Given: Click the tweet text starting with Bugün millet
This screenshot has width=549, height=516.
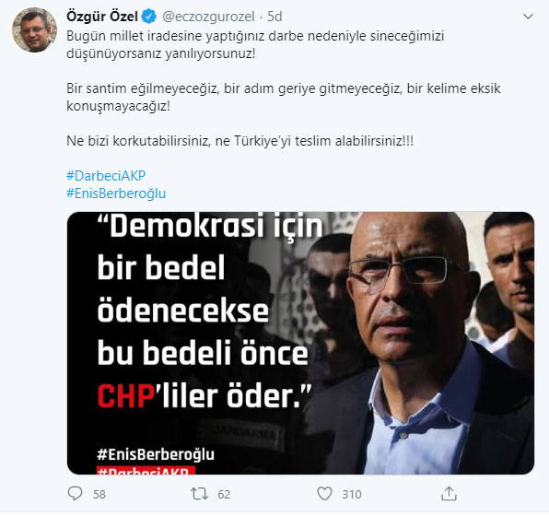Looking at the screenshot, I should tap(255, 45).
